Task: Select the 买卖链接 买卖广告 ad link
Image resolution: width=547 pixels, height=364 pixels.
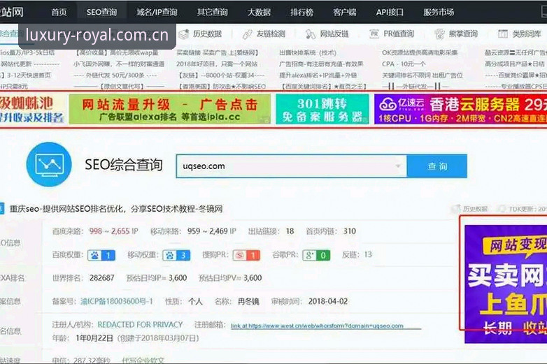Action: 218,53
